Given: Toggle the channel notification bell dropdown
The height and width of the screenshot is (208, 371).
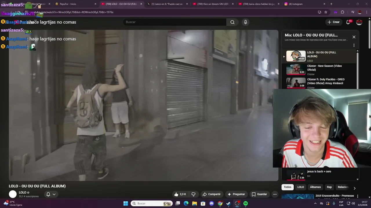Looking at the screenshot, I should pyautogui.click(x=51, y=194).
